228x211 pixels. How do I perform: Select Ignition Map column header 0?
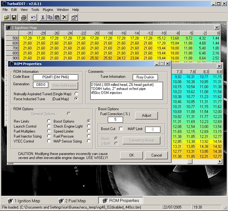(x=213, y=33)
